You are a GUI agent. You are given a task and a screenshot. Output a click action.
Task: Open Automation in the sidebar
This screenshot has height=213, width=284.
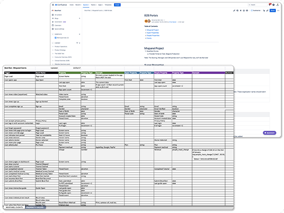(x=59, y=22)
